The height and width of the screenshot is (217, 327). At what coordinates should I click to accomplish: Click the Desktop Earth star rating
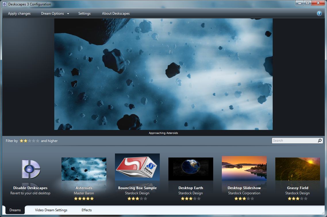pos(191,199)
